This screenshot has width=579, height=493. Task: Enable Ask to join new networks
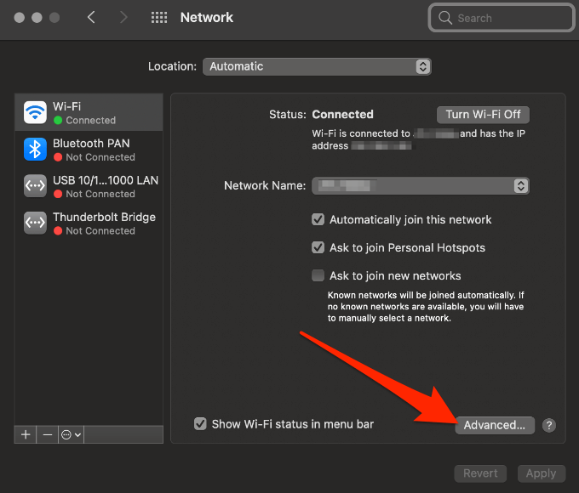pos(318,275)
